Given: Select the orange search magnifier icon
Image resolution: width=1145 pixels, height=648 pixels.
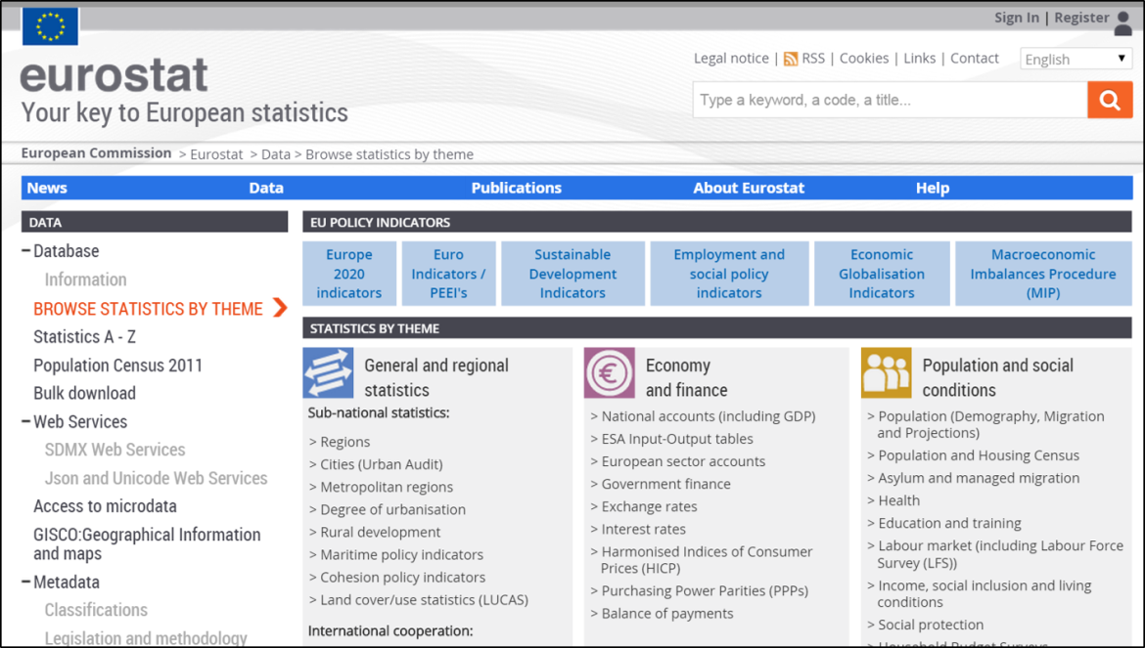Looking at the screenshot, I should coord(1109,99).
